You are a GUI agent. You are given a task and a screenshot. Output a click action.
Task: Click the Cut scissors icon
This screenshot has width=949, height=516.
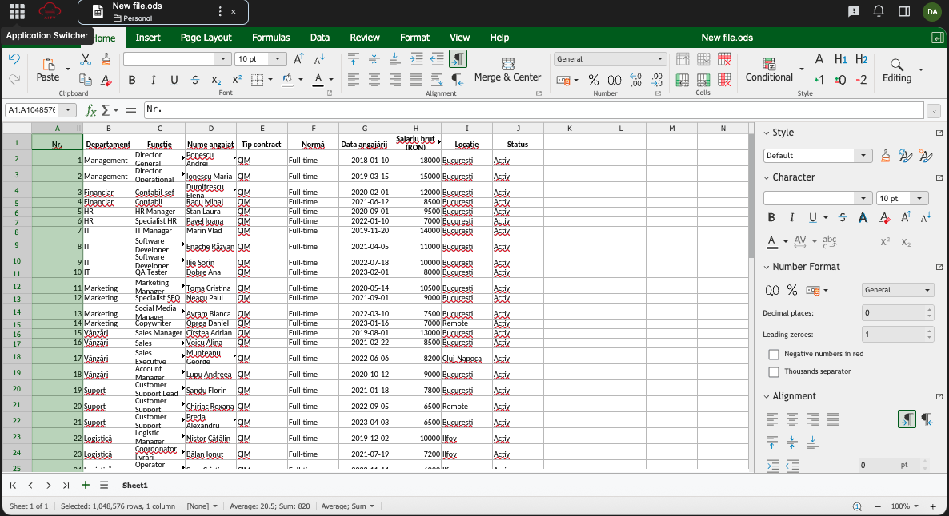coord(86,60)
